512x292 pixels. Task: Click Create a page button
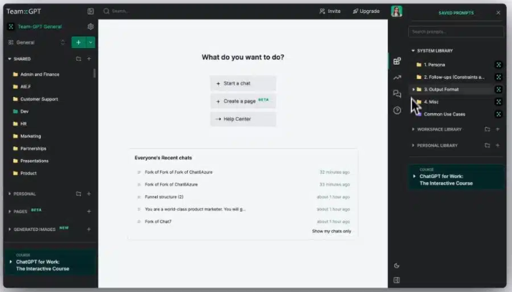tap(243, 101)
